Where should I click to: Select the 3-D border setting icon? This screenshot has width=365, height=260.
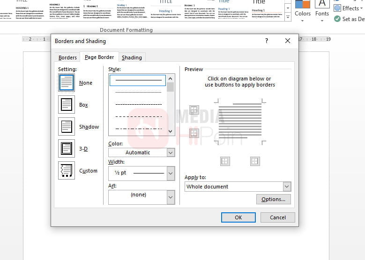tap(67, 149)
